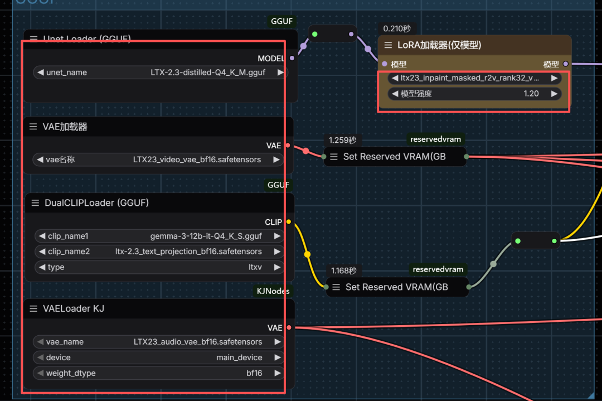Viewport: 602px width, 401px height.
Task: Click GGUF badge above DualCLIPLoader node
Action: [x=278, y=185]
